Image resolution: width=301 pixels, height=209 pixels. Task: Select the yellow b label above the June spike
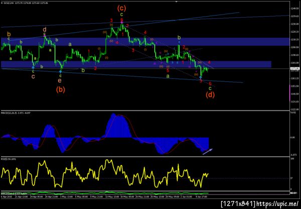179,37
